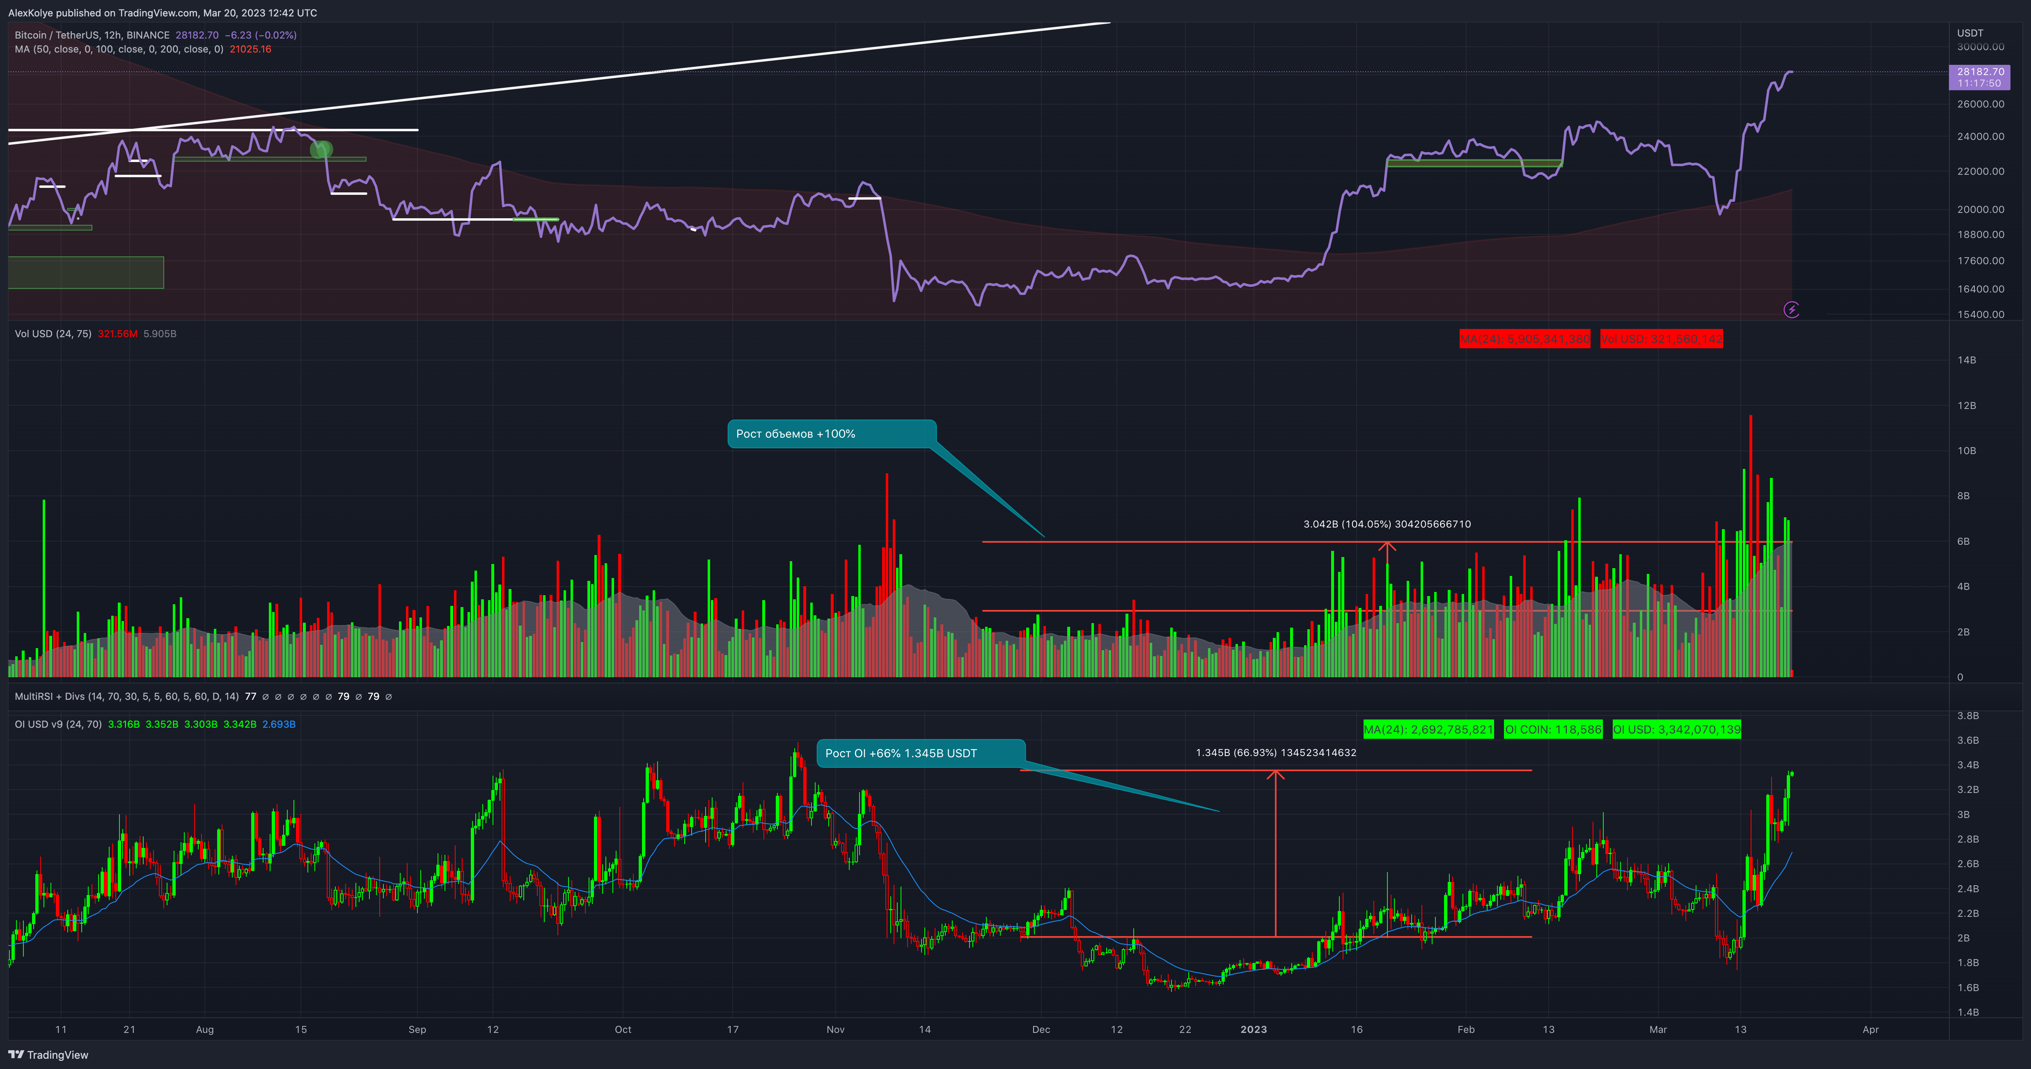Click the USDT currency label on price axis
This screenshot has width=2031, height=1069.
1969,33
